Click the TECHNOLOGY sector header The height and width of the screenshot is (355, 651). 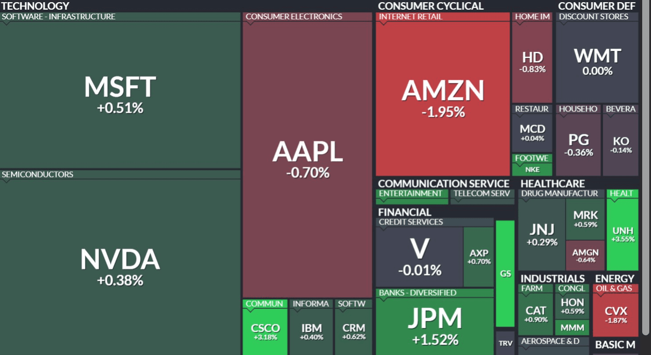[36, 6]
